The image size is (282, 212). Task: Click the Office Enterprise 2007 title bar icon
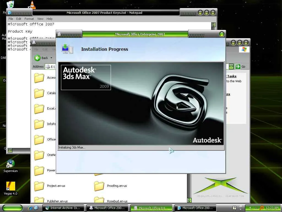(59, 34)
